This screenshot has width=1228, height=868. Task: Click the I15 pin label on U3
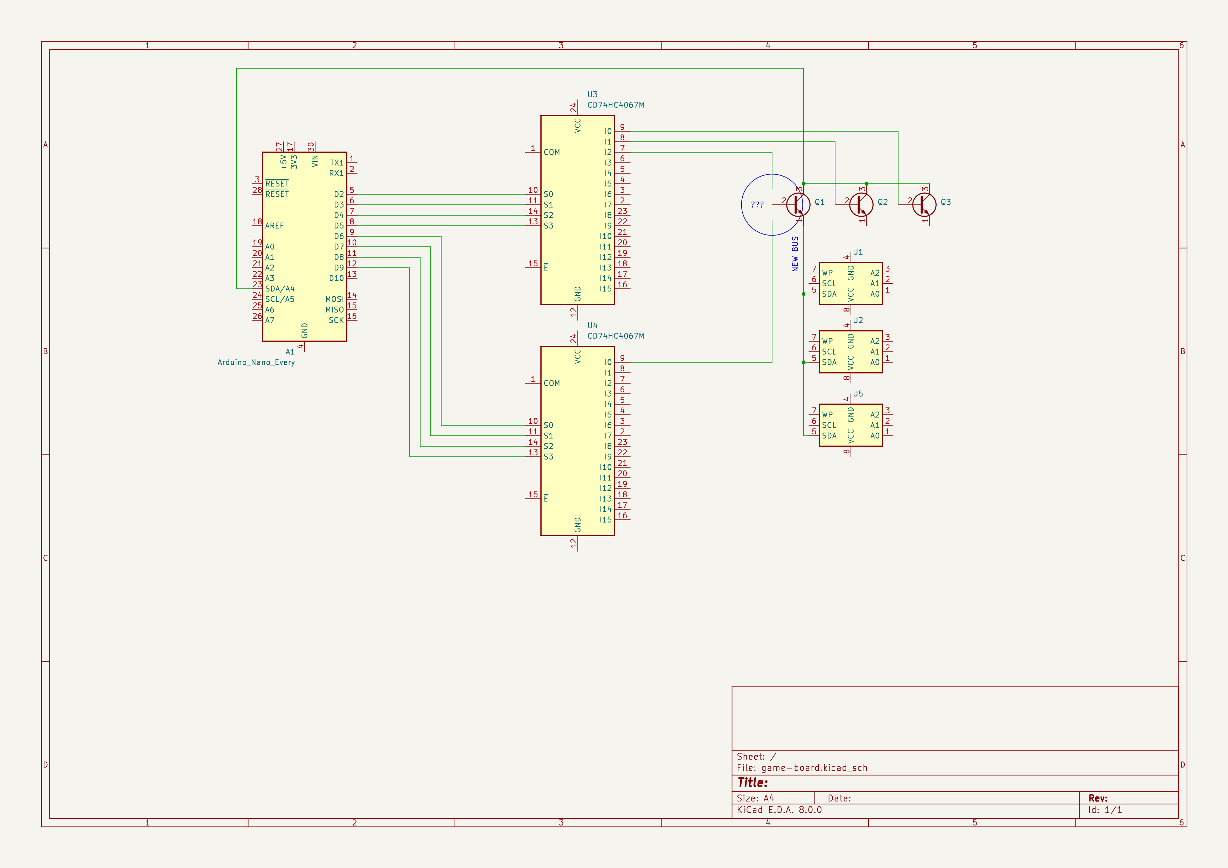(605, 289)
